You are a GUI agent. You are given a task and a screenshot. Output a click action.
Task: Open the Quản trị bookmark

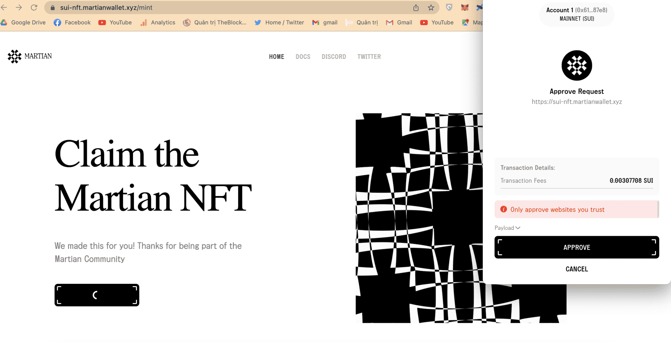point(362,22)
